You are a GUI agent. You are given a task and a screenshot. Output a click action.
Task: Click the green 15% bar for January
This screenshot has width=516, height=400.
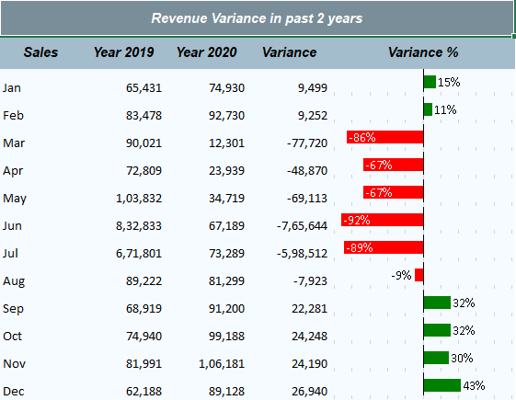point(430,82)
